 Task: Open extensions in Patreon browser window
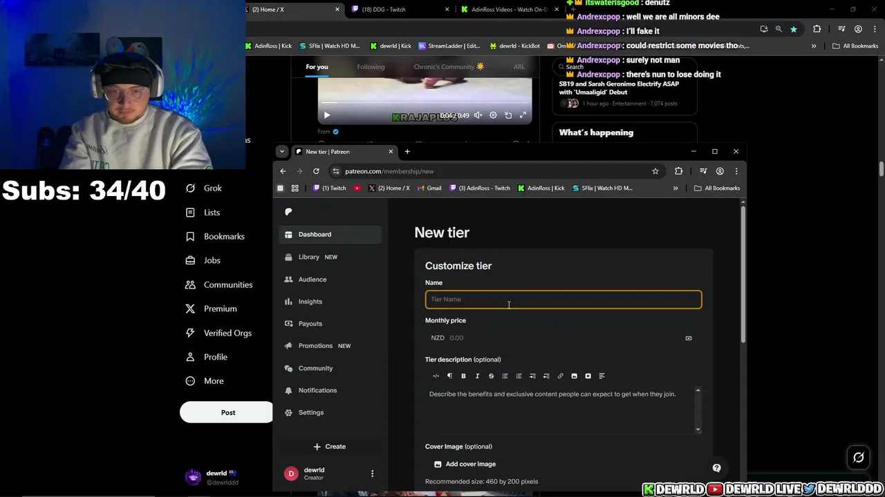pyautogui.click(x=678, y=171)
